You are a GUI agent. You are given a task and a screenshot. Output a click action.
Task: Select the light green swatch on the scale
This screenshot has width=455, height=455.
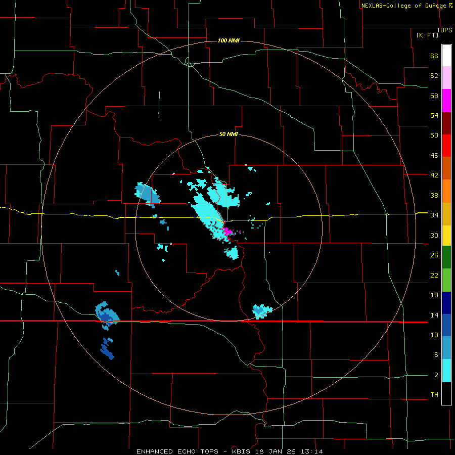coord(446,280)
